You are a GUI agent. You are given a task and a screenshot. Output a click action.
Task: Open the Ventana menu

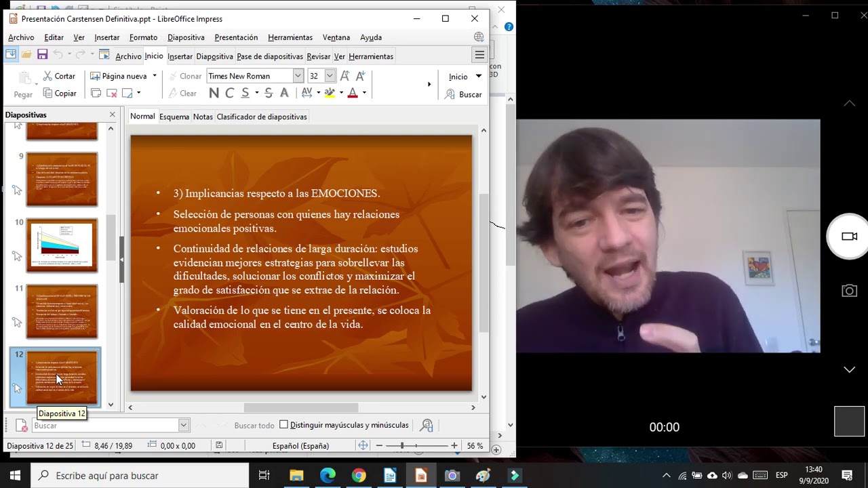click(x=336, y=37)
